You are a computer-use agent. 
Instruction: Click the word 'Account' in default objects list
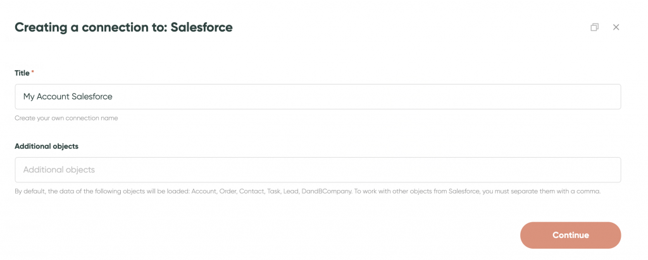(203, 192)
